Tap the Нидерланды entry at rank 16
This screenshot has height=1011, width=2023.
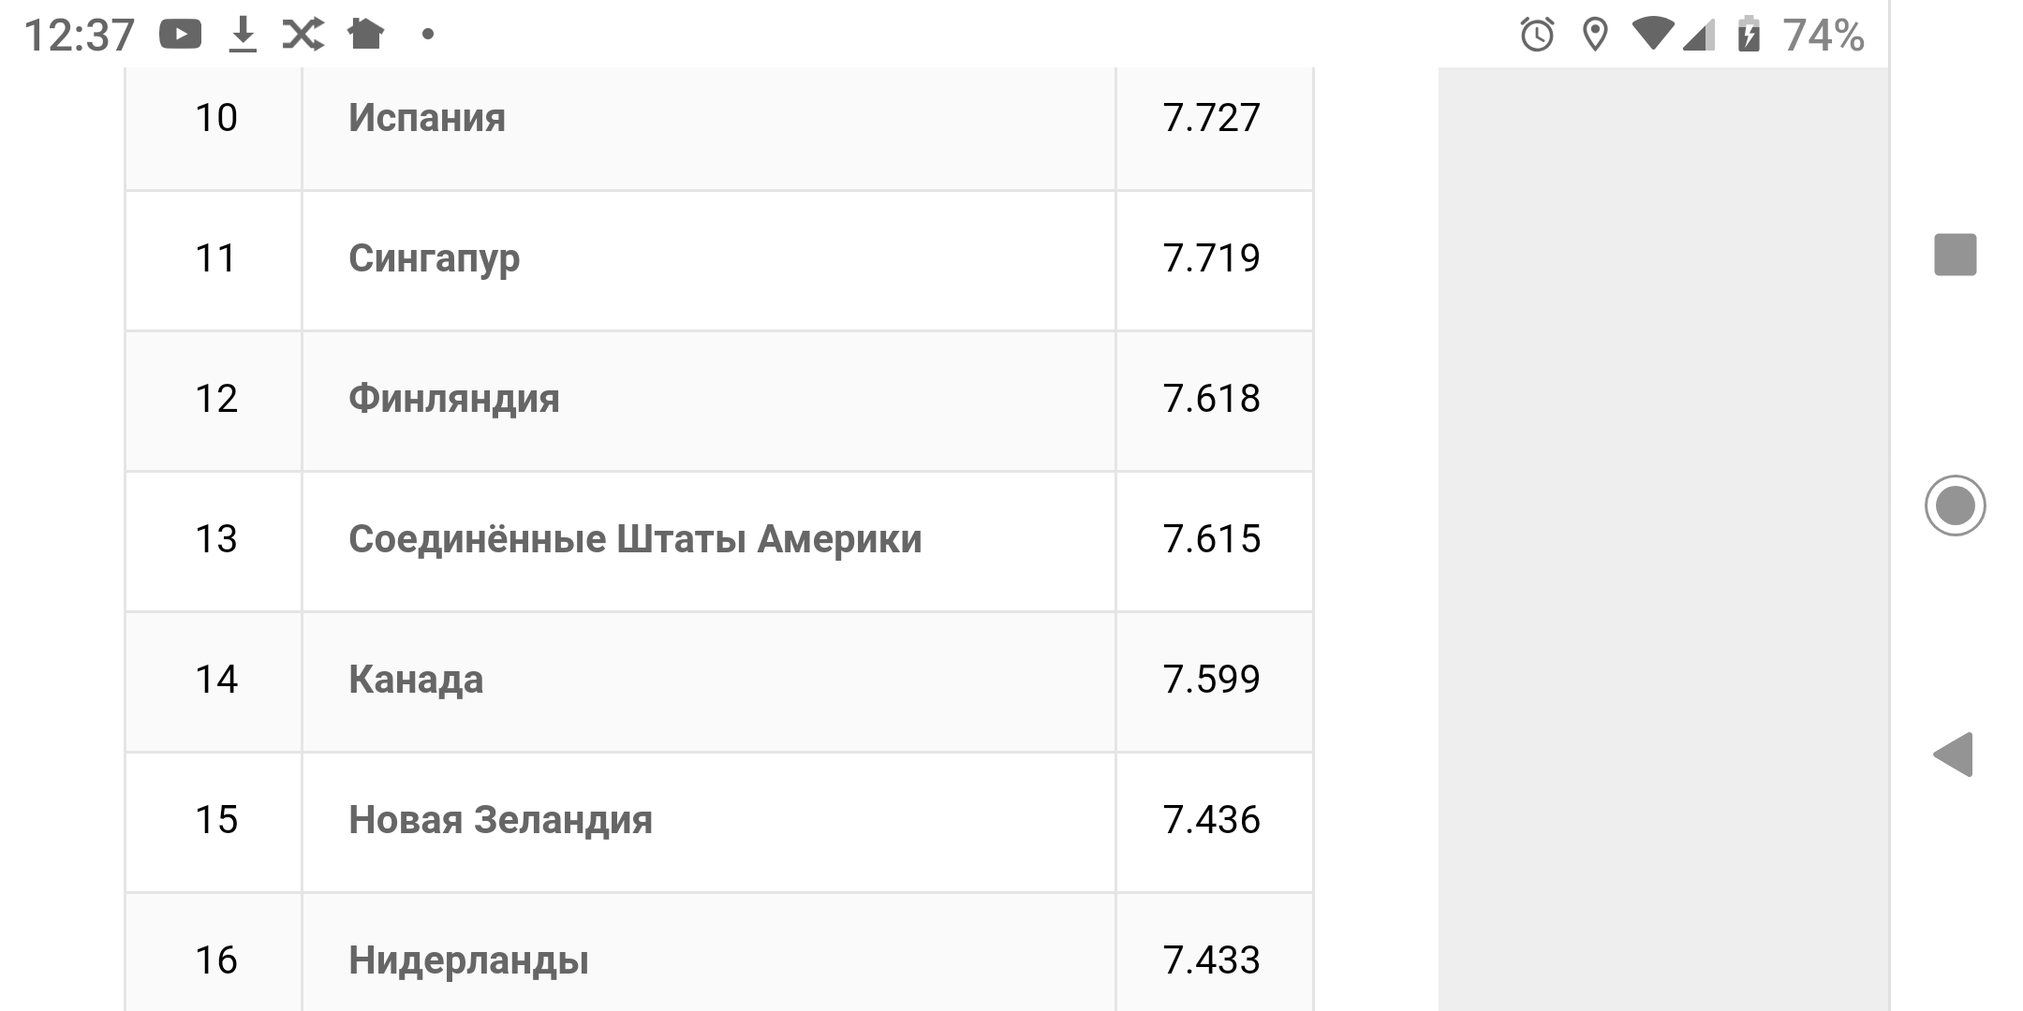[x=468, y=960]
